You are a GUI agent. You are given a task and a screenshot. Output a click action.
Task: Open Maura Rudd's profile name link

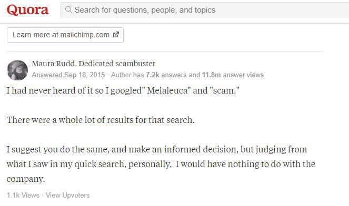coord(53,64)
